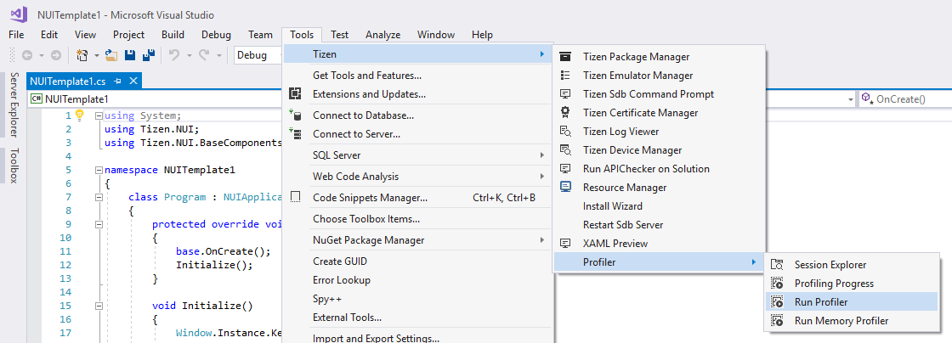
Task: Open the Server Explorer side panel
Action: 14,105
